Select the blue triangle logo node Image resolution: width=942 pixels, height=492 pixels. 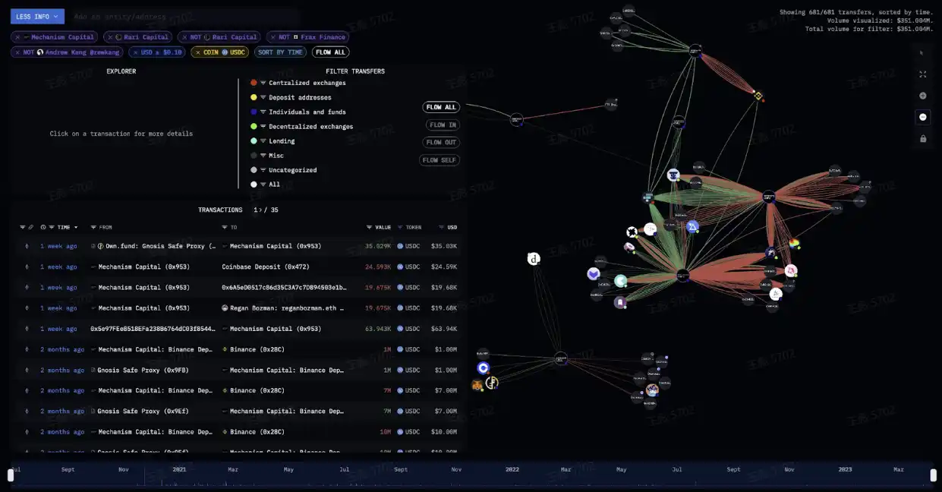(x=692, y=226)
